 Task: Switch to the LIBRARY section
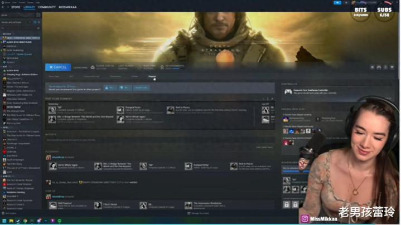(x=29, y=7)
